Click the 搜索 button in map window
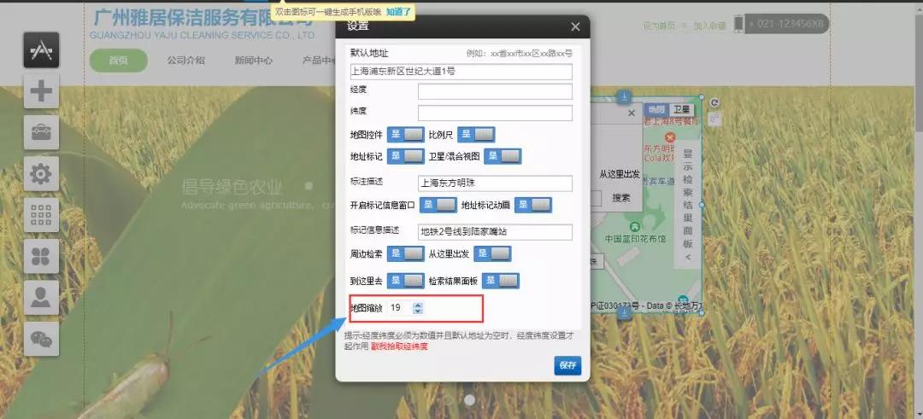923x419 pixels. pyautogui.click(x=621, y=198)
